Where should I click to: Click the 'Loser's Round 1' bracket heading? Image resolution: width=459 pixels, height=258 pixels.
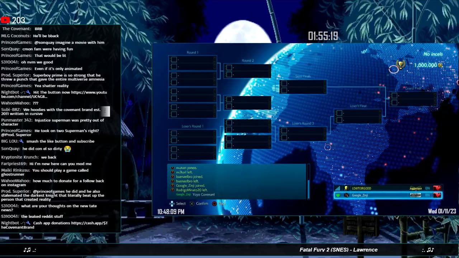click(193, 126)
